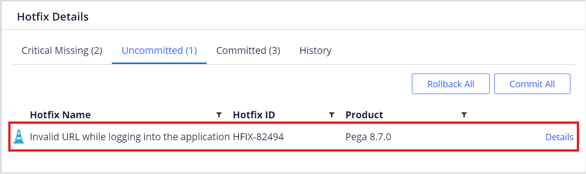Show the History tab
This screenshot has height=174, width=586.
pyautogui.click(x=315, y=50)
